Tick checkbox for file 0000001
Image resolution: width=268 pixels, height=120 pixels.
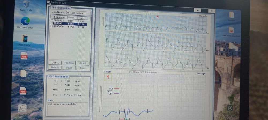coord(52,23)
